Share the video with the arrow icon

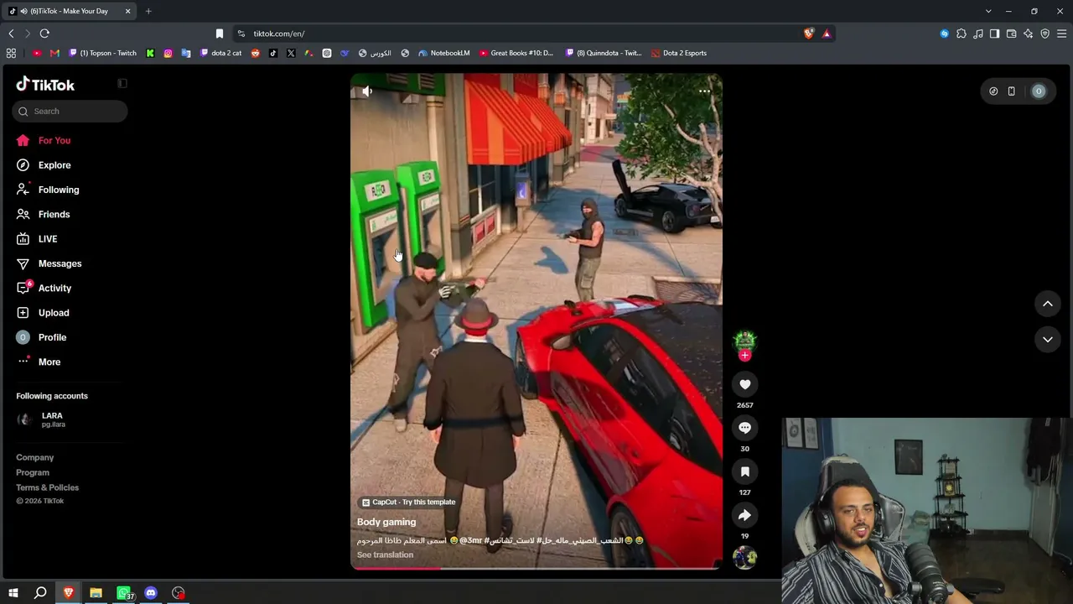point(744,515)
